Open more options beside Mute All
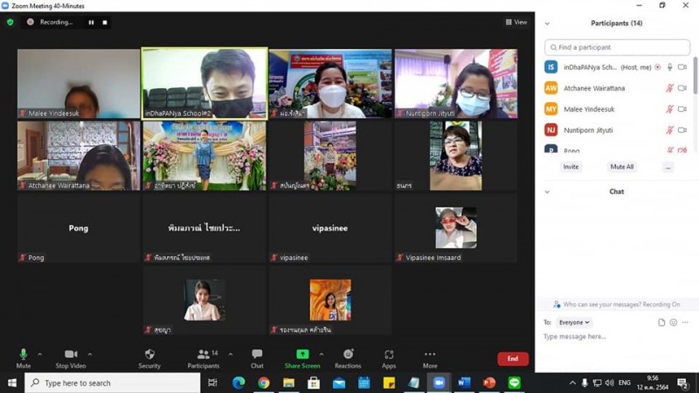Image resolution: width=699 pixels, height=393 pixels. coord(668,168)
